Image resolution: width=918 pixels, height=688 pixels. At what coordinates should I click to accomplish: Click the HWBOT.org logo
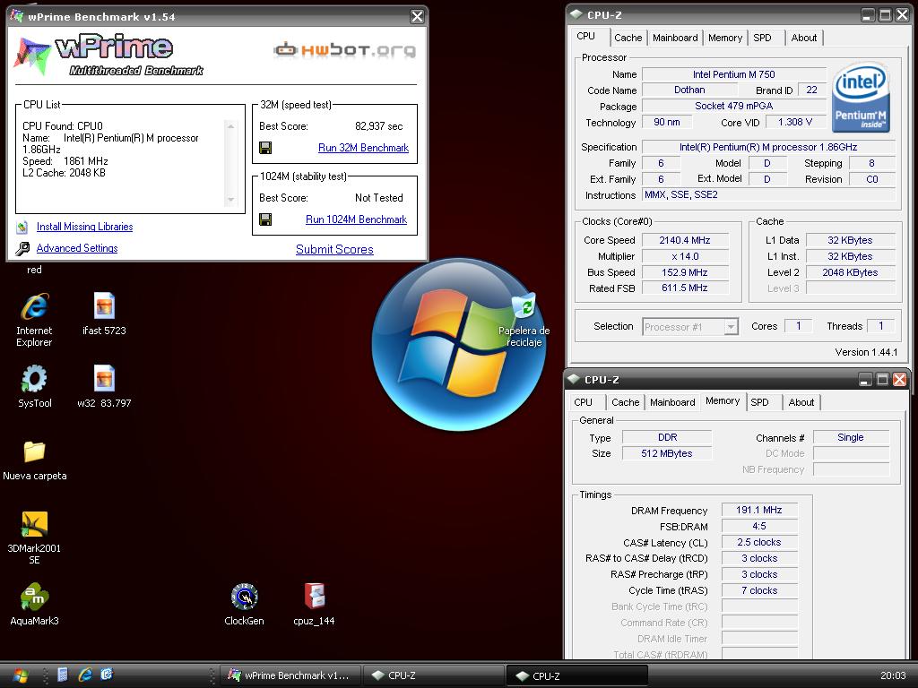coord(345,50)
